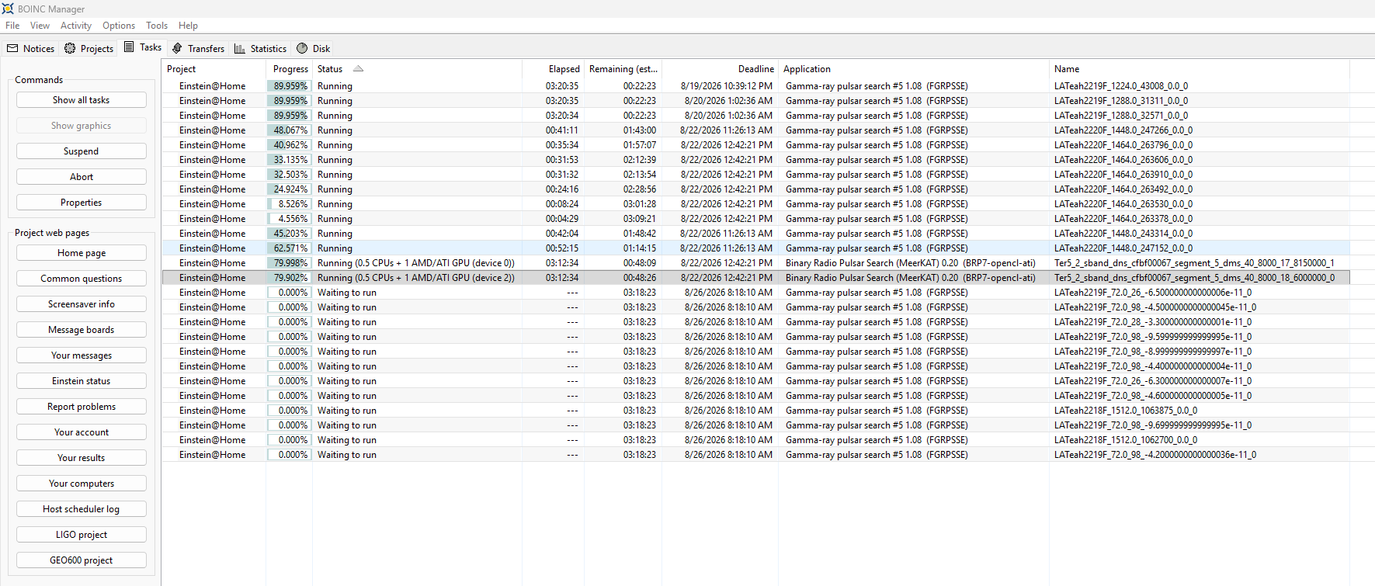Open Your account page
Viewport: 1375px width, 586px height.
tap(82, 432)
